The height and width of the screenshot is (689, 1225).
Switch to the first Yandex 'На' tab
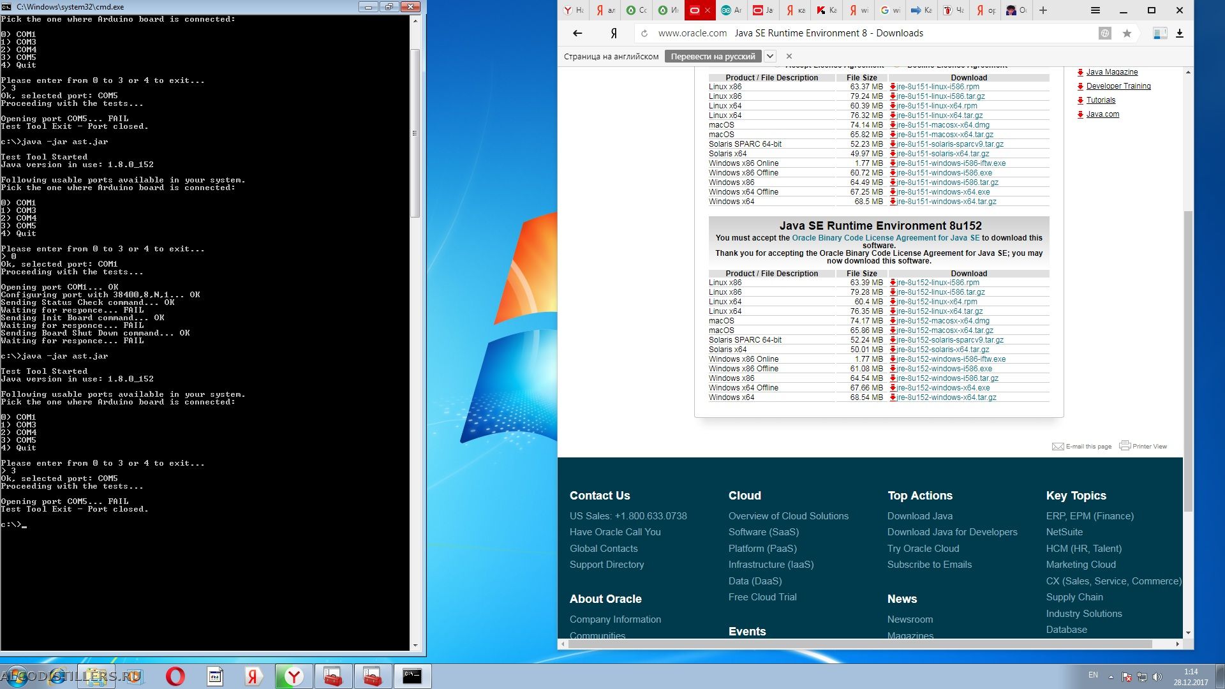(573, 10)
